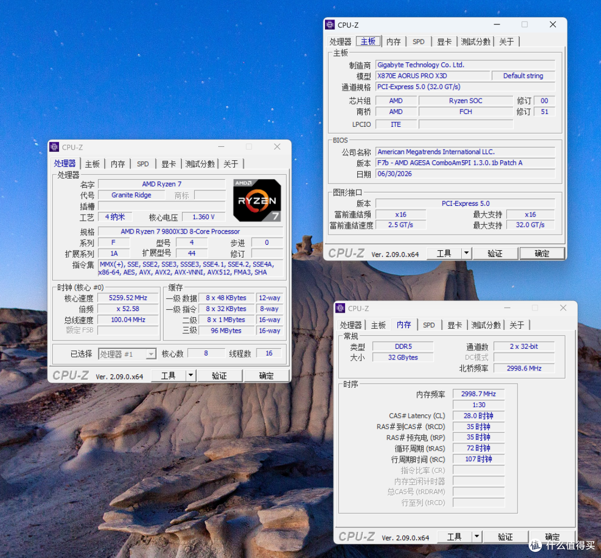Go to SPD tab in the memory window

[429, 325]
